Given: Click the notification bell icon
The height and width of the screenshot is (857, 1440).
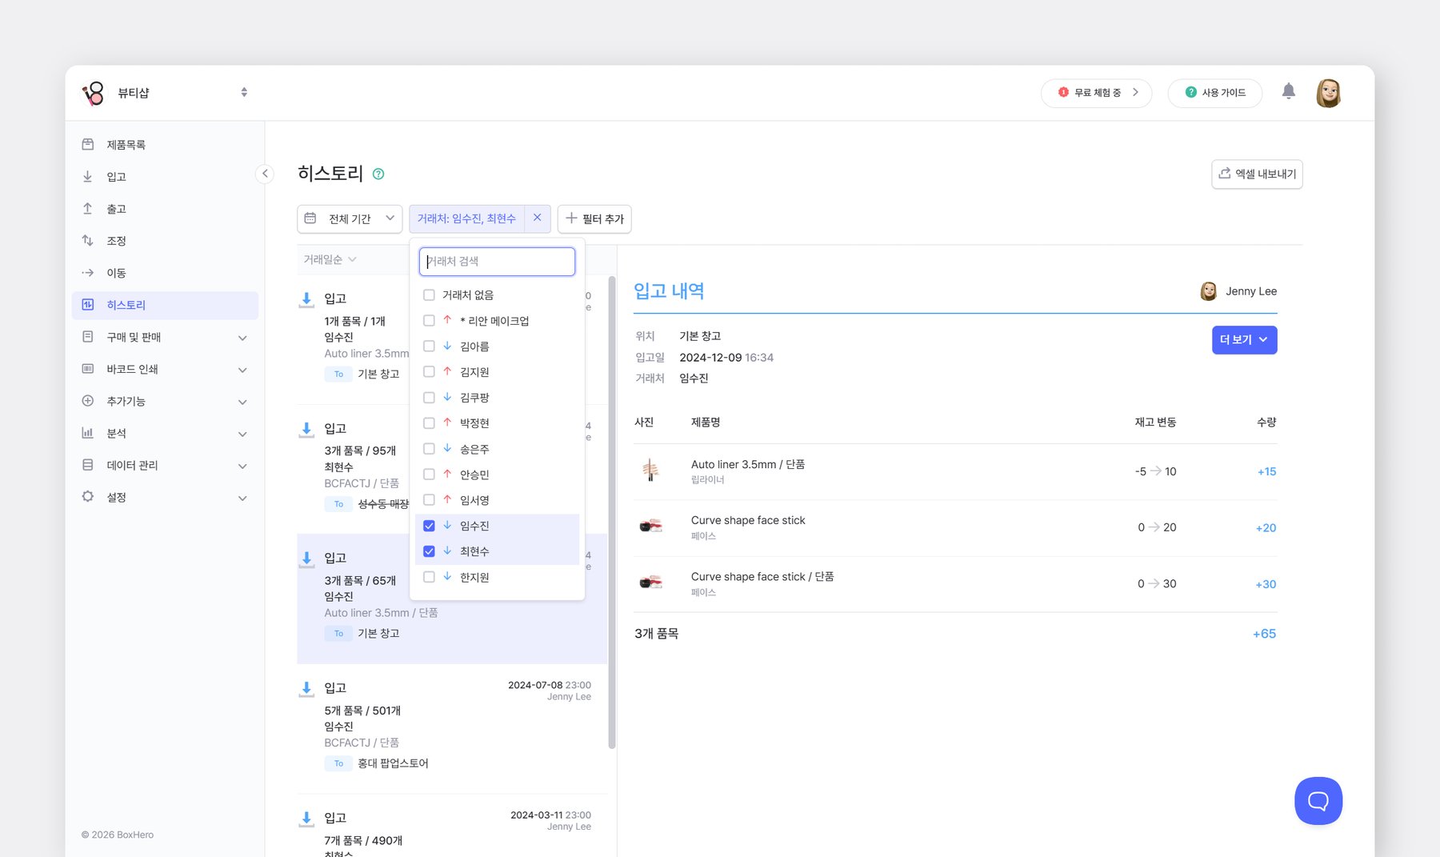Looking at the screenshot, I should coord(1290,92).
